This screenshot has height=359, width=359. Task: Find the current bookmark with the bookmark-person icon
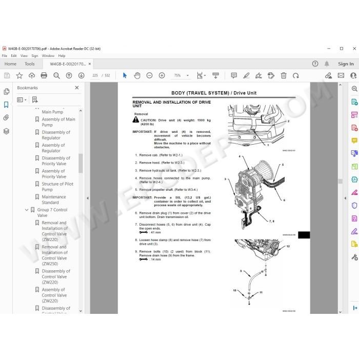[35, 99]
